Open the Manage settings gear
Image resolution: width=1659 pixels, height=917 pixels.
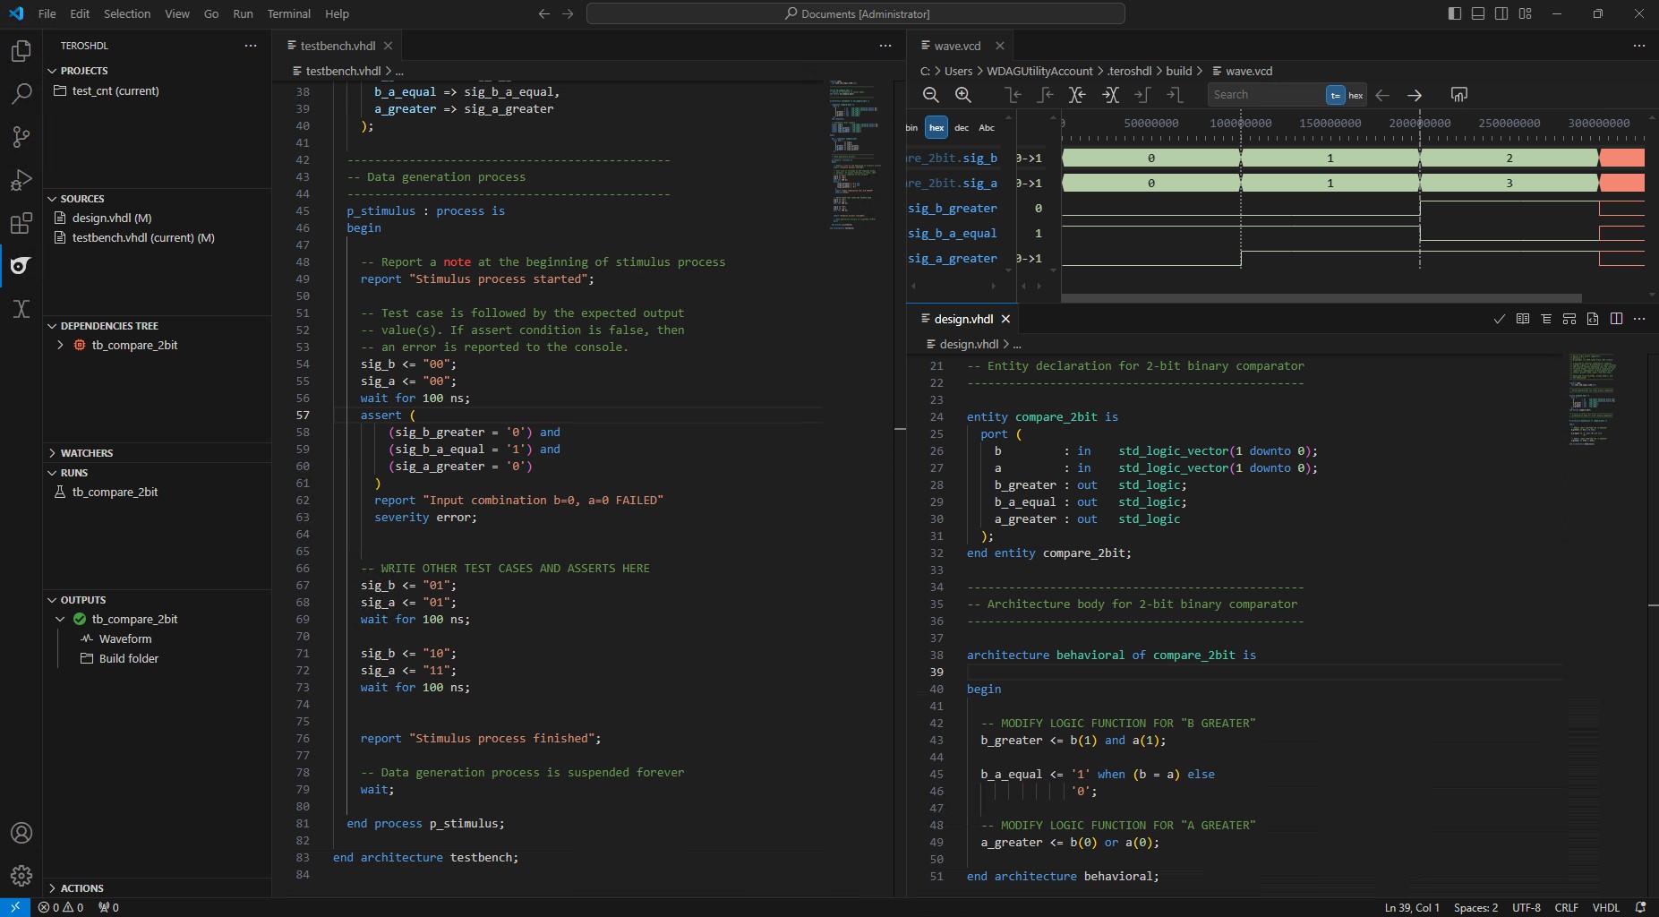pyautogui.click(x=21, y=875)
